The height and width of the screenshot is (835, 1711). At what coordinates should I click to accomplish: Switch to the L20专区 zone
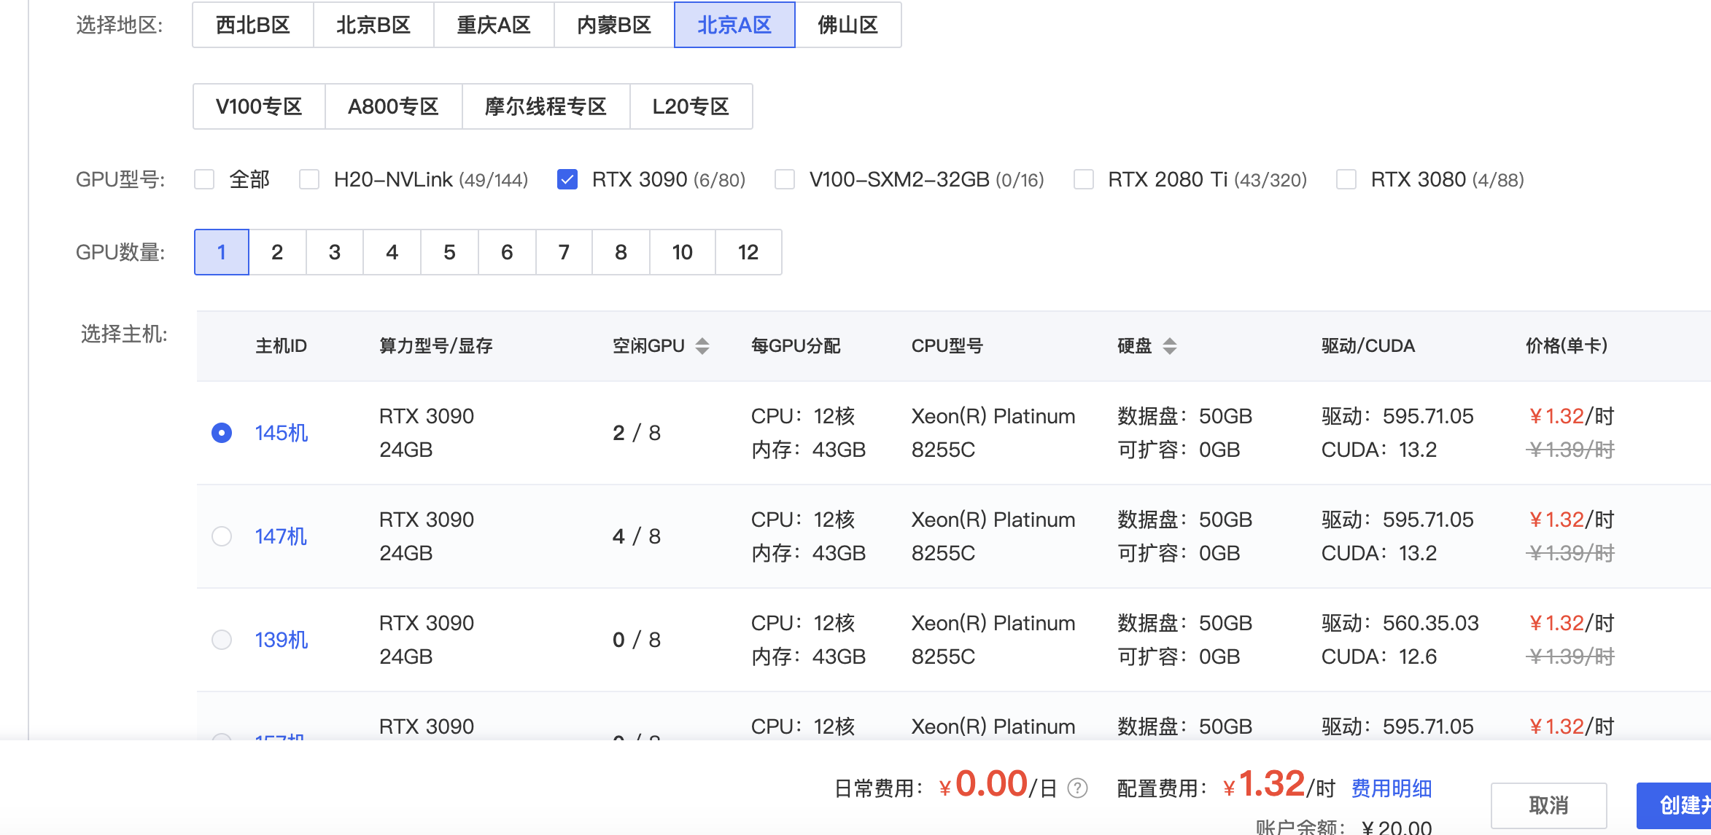[691, 106]
